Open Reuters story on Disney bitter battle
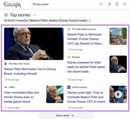 point(86,67)
